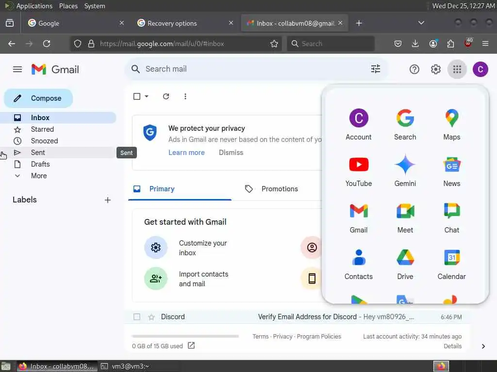Launch YouTube from the apps panel

(x=359, y=171)
